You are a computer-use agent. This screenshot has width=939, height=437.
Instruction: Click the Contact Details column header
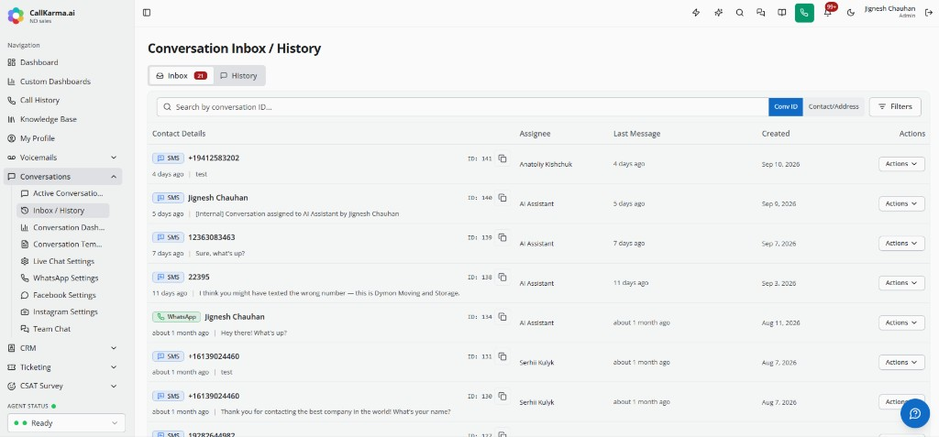pos(179,134)
